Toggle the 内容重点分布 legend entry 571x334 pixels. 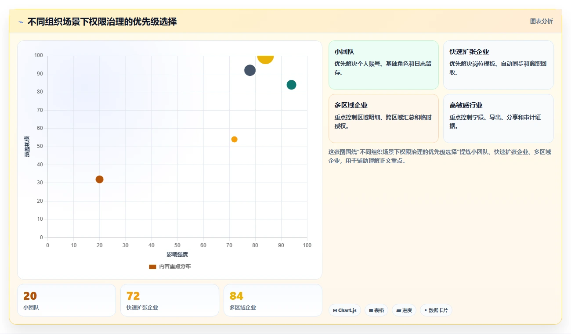coord(170,266)
